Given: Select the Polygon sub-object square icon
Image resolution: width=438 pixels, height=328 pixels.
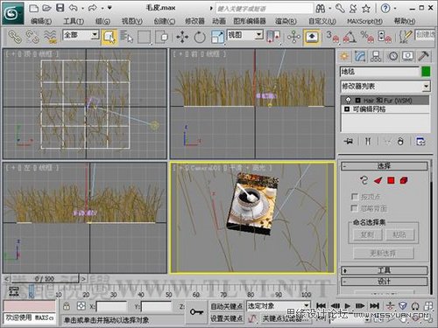Looking at the screenshot, I should coord(391,180).
